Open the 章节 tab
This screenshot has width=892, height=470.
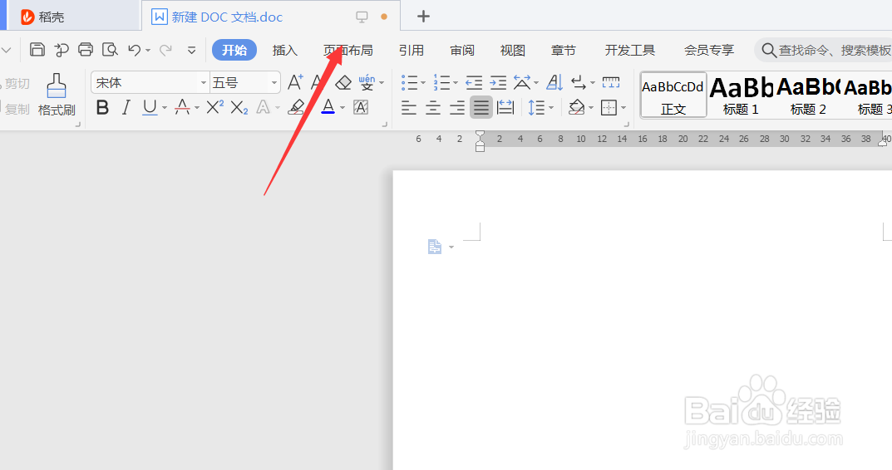pos(563,50)
